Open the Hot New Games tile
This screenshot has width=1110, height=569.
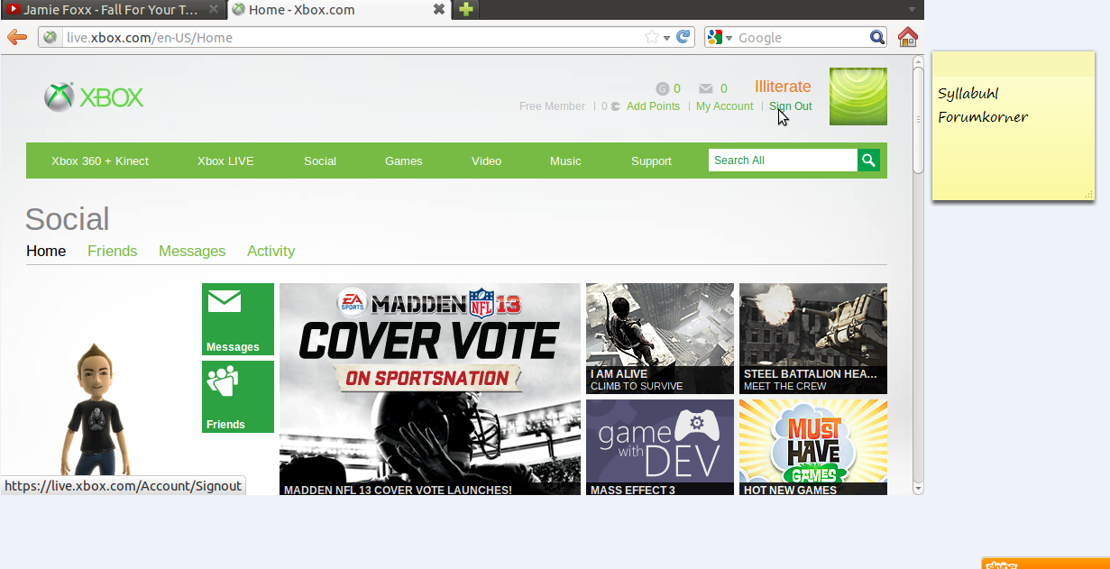pos(813,447)
